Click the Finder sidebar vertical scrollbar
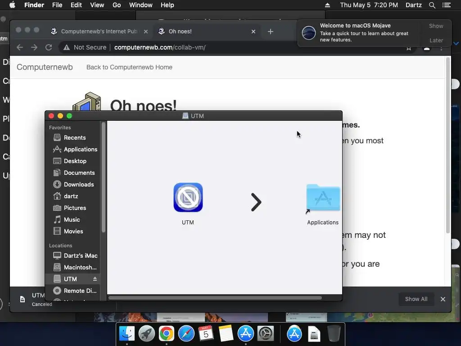461x346 pixels. (103, 178)
